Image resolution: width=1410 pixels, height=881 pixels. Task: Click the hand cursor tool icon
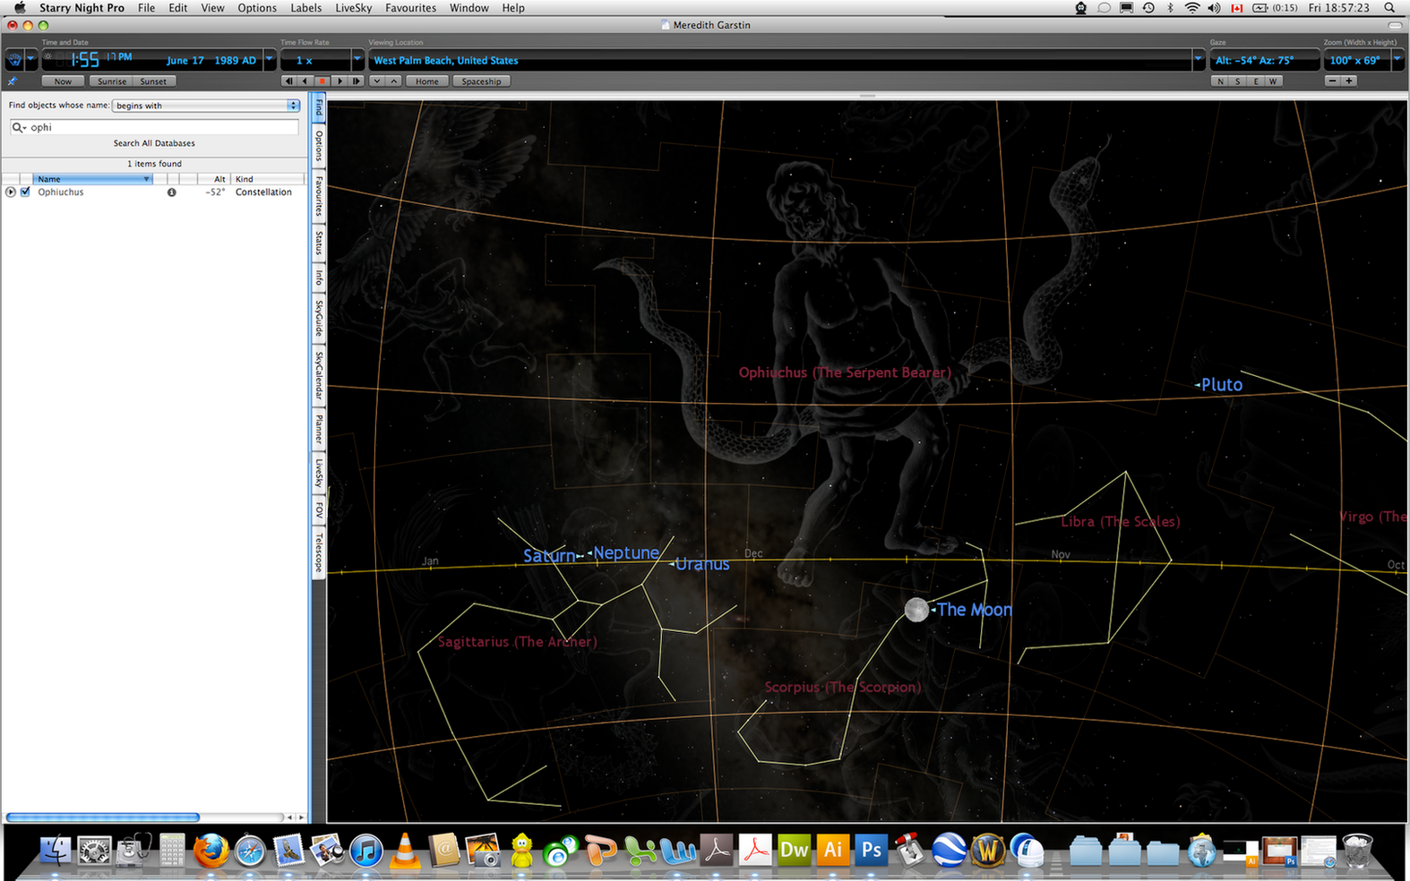[x=14, y=60]
